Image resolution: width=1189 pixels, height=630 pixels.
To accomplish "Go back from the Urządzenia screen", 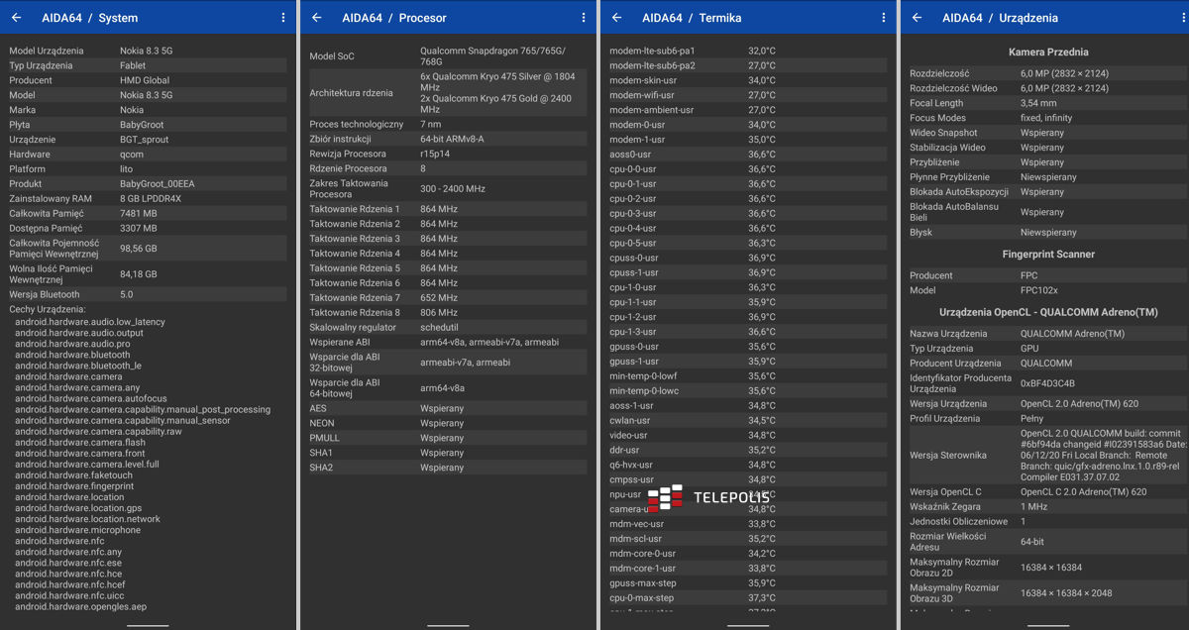I will (x=917, y=18).
